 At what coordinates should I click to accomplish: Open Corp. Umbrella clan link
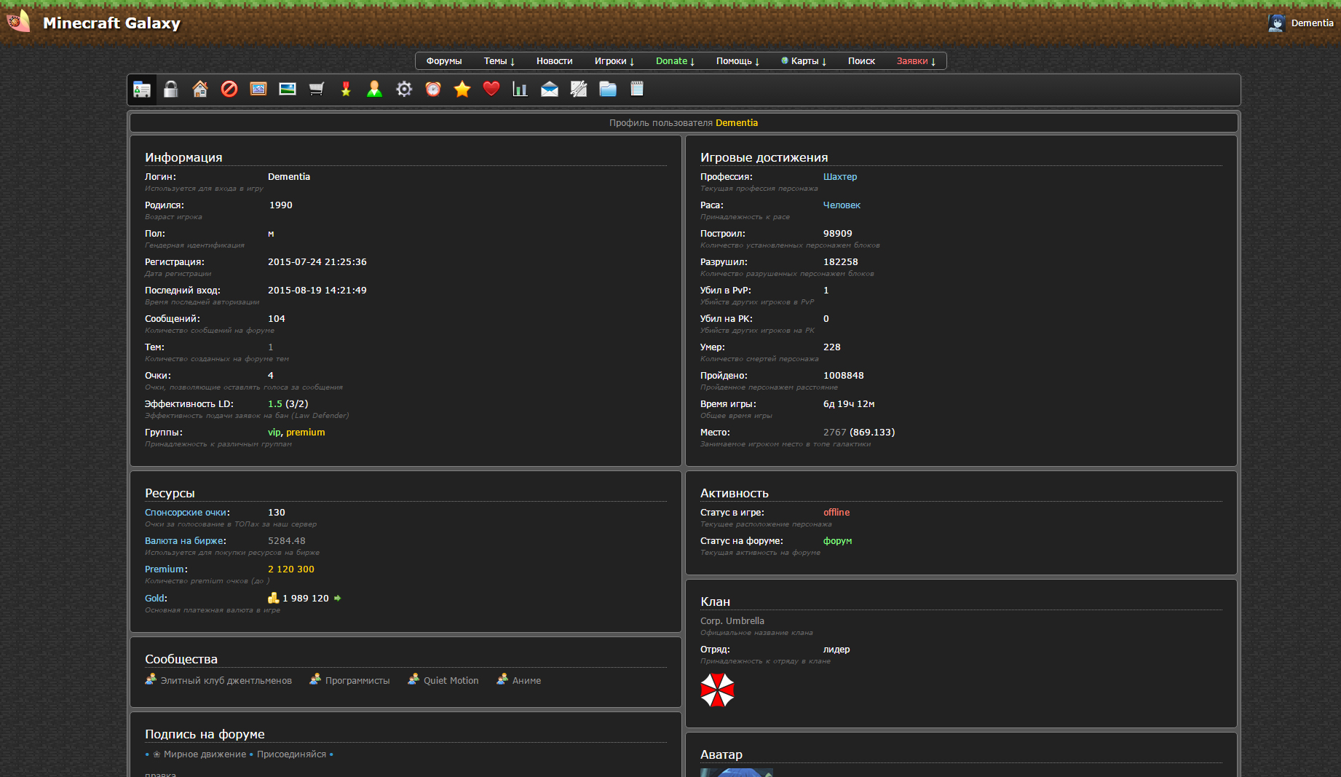732,621
